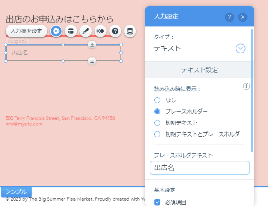The image size is (268, 206).
Task: Open settings with the gear icon
Action: [56, 31]
